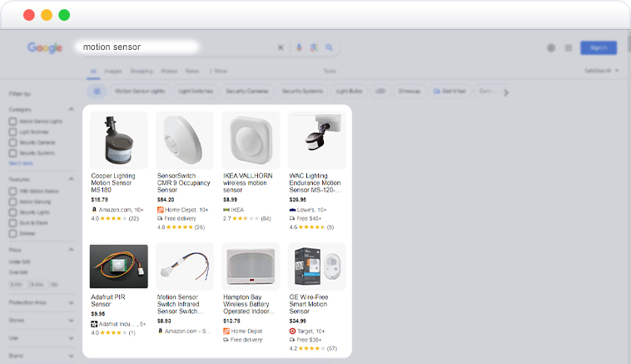
Task: Open Google Lens image search icon
Action: (314, 47)
